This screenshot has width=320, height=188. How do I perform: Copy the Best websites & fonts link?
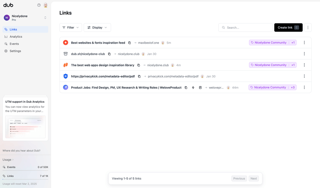tap(129, 43)
